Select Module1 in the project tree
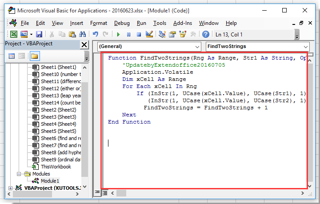 point(49,181)
